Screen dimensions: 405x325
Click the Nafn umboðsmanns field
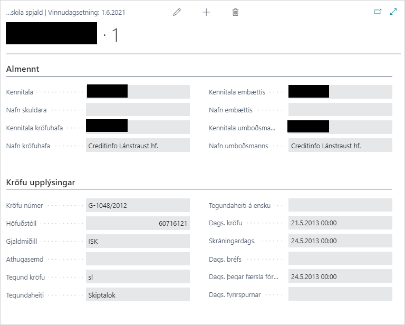coord(340,146)
